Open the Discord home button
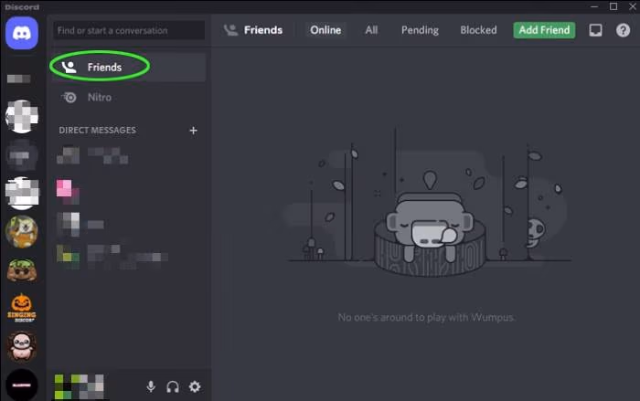The image size is (640, 401). coord(22,33)
